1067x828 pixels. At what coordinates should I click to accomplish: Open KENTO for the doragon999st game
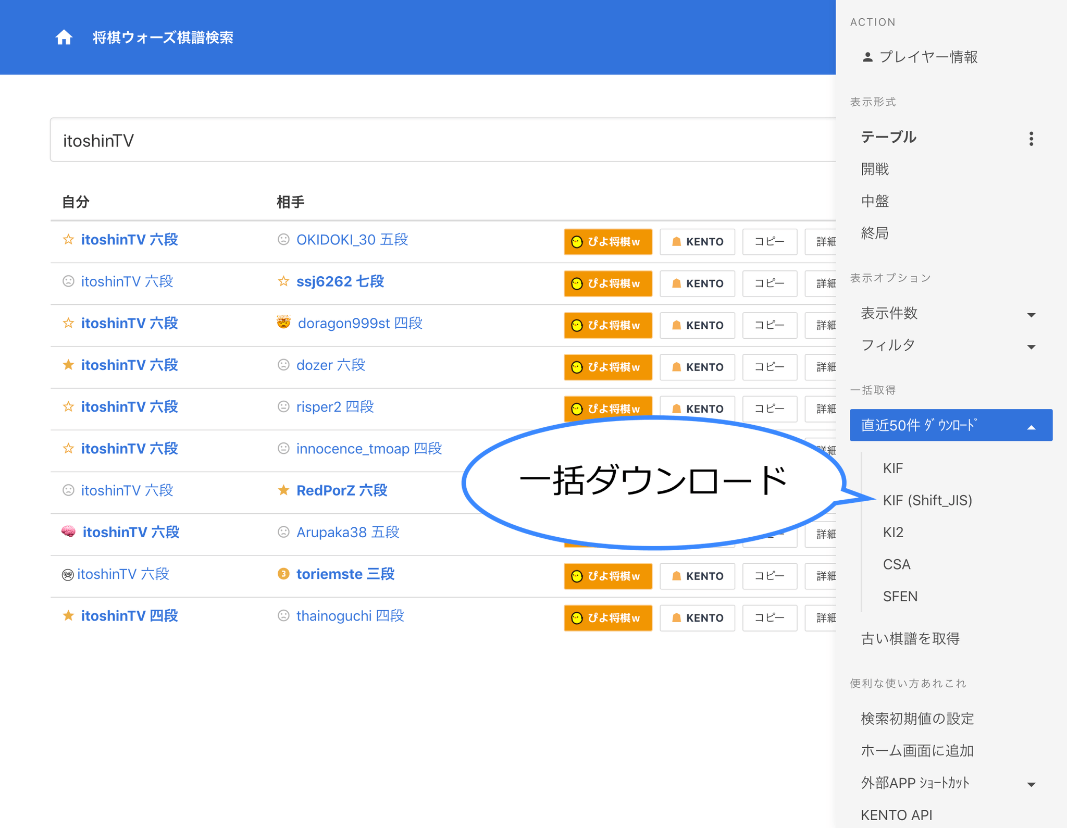pos(697,325)
